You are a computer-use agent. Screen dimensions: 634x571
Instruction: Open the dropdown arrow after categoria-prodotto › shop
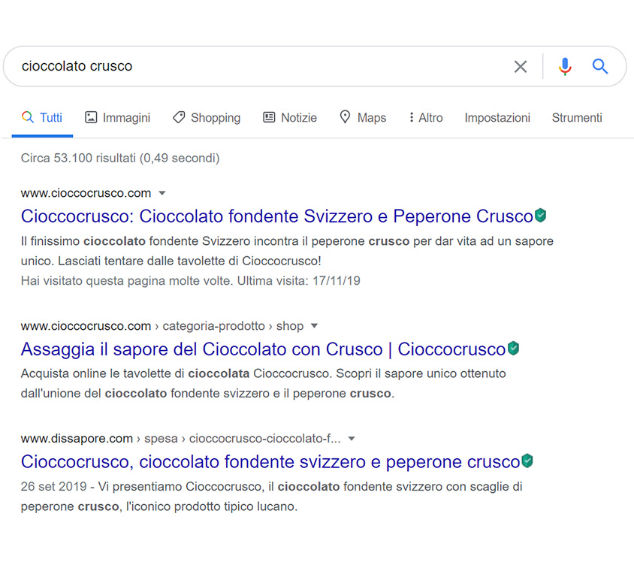314,326
